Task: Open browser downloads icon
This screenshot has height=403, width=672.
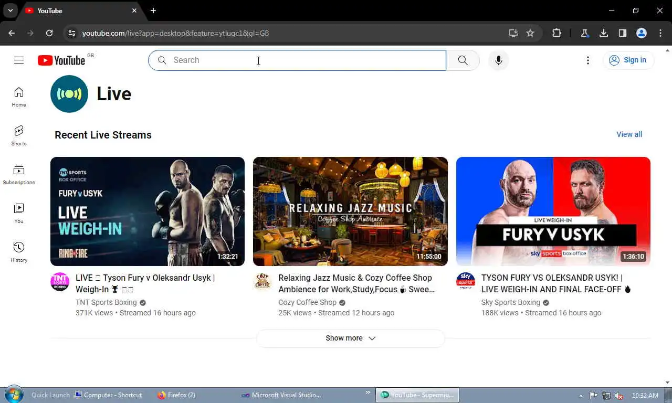Action: (x=604, y=33)
